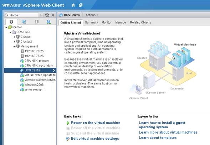Switch to Storage inventory tab icon
The width and height of the screenshot is (210, 145).
click(x=37, y=22)
